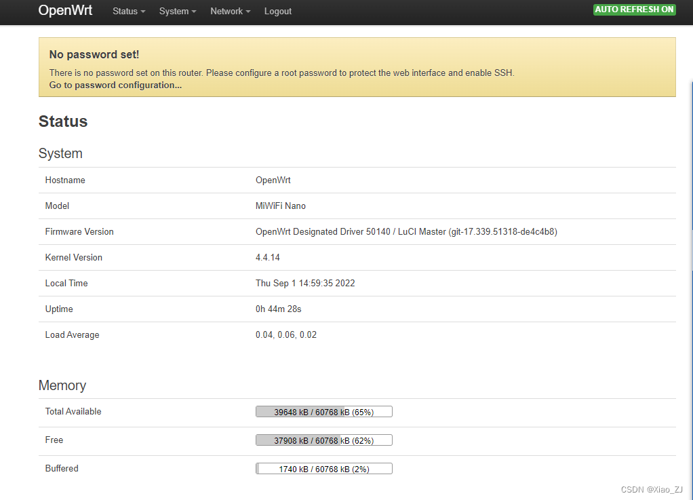
Task: Click the OpenWrt brand logo link
Action: 65,10
